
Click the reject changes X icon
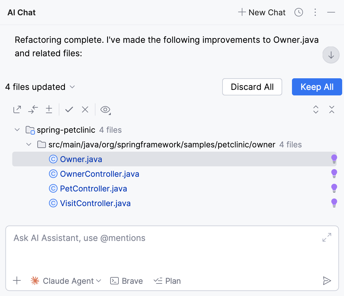[x=85, y=109]
